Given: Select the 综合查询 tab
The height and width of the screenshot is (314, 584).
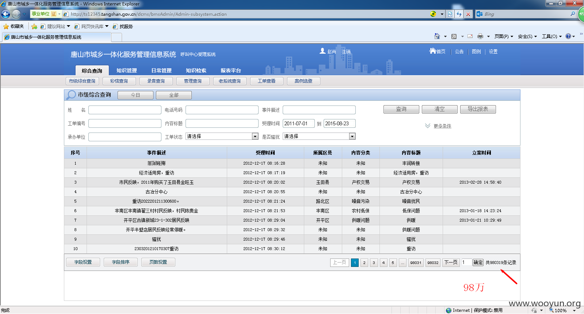Looking at the screenshot, I should 92,70.
